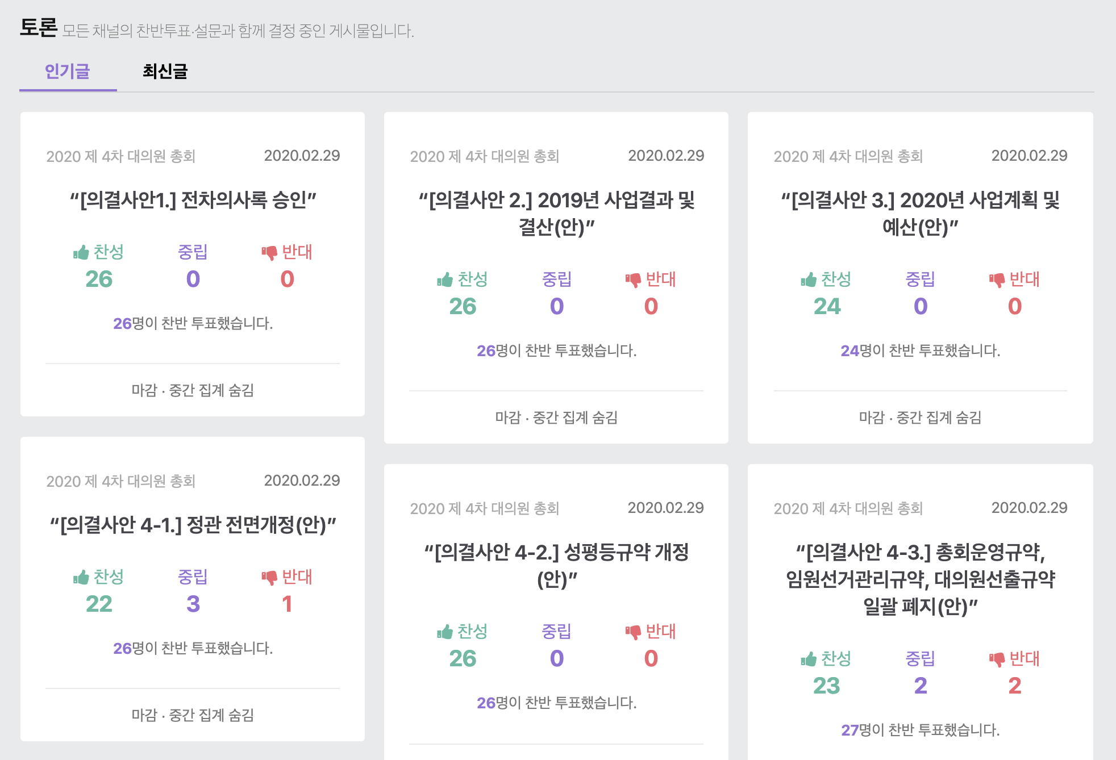The width and height of the screenshot is (1116, 760).
Task: Click thumbs-down icon on 의결사안 2 card
Action: [633, 279]
